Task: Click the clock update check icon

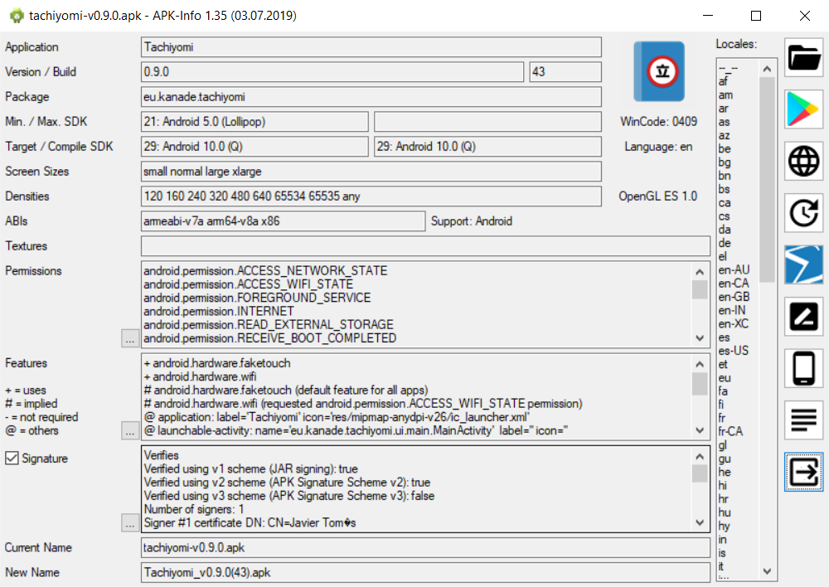Action: click(x=803, y=213)
